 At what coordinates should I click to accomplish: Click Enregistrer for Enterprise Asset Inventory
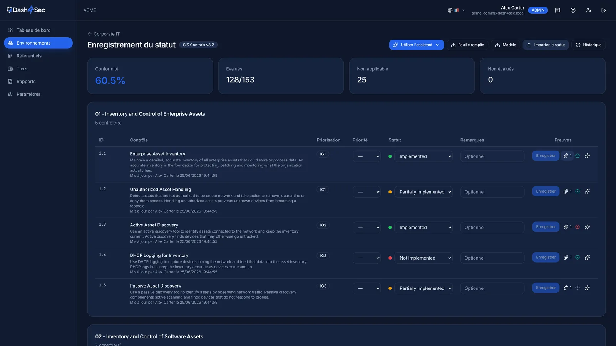click(546, 156)
